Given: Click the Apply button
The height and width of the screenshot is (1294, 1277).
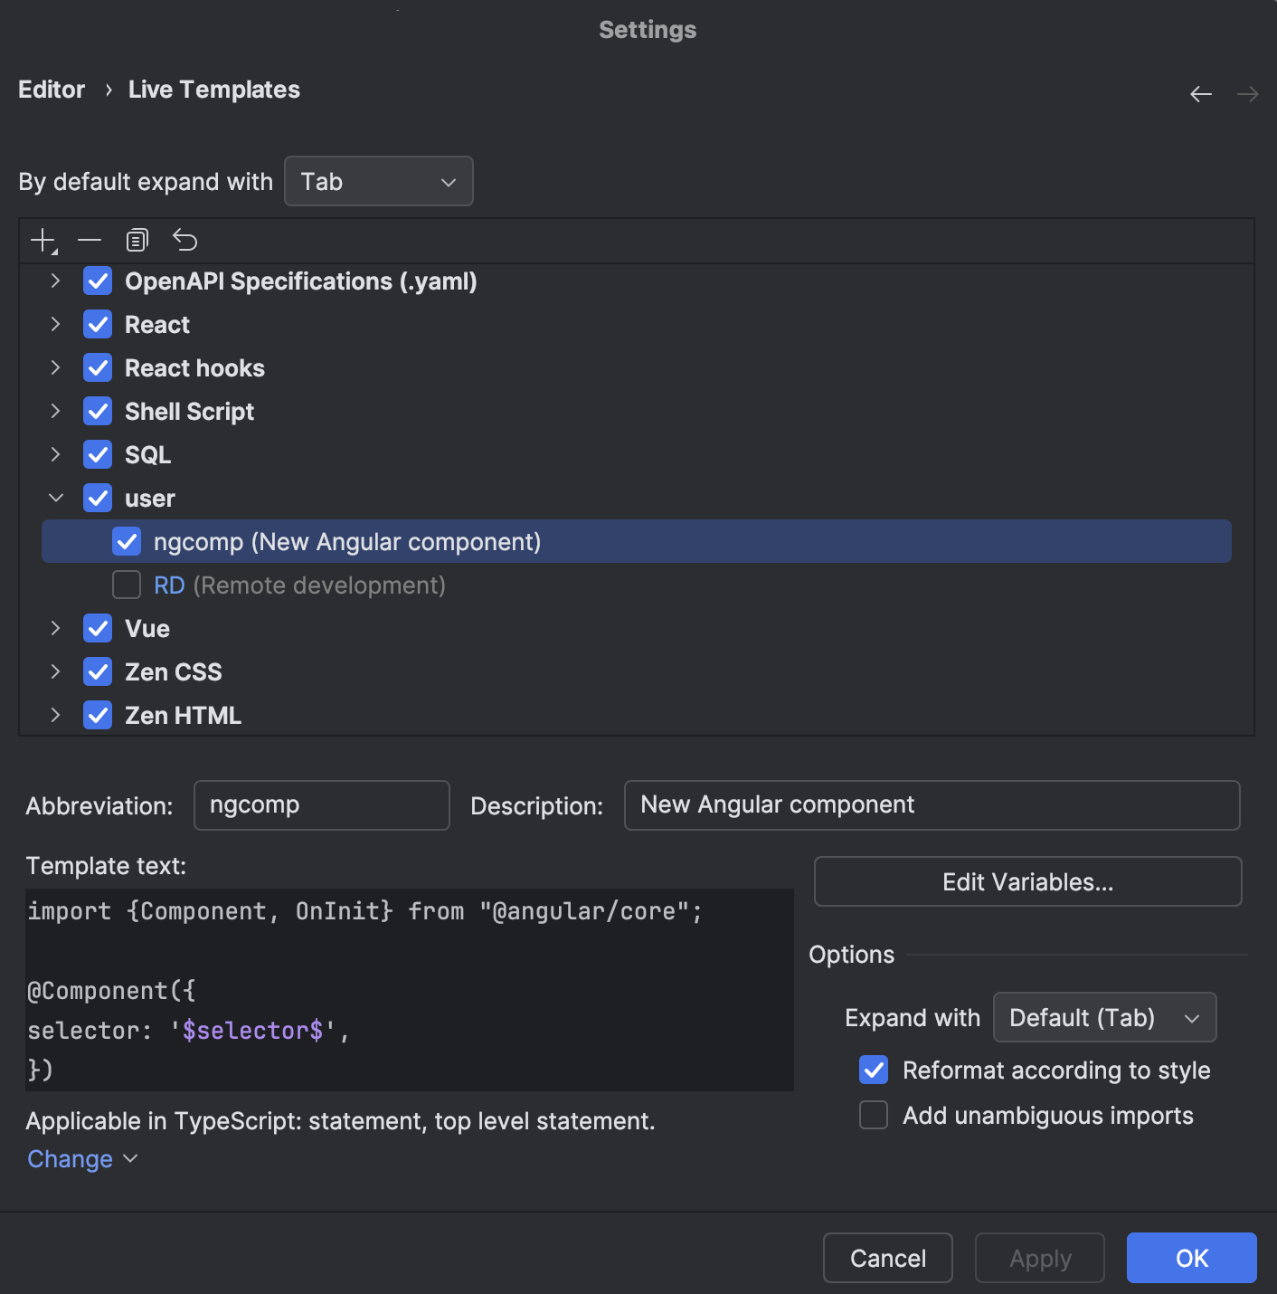Looking at the screenshot, I should pyautogui.click(x=1040, y=1258).
